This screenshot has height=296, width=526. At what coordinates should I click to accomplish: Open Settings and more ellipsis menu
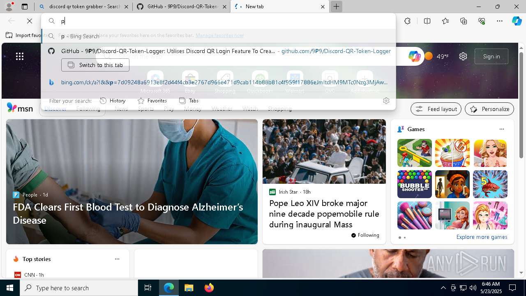tap(500, 21)
